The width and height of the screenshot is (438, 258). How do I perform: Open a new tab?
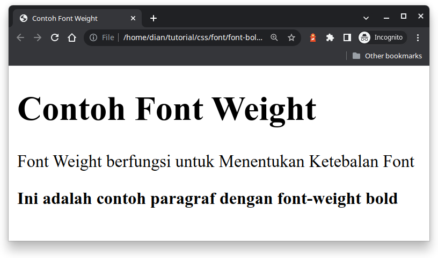pos(154,18)
